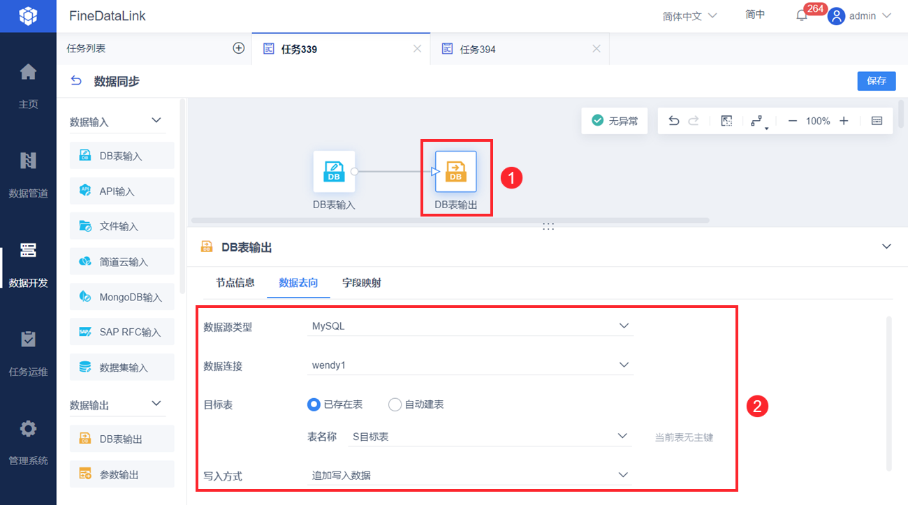Select the DB表输入 node on the canvas
The width and height of the screenshot is (908, 505).
point(334,172)
